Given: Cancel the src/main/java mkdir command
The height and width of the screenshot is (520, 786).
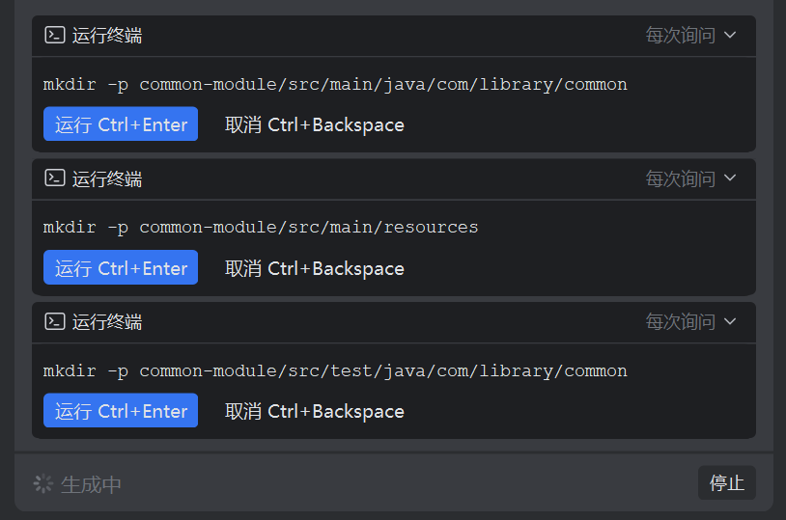Looking at the screenshot, I should click(x=314, y=124).
